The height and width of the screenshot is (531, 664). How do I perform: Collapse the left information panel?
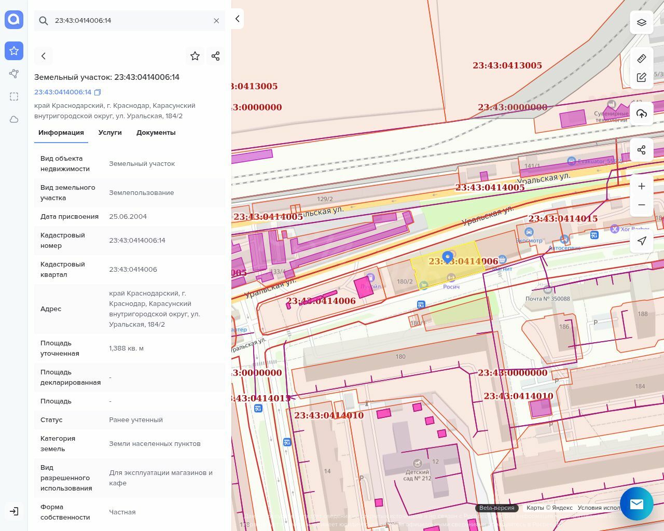point(237,19)
